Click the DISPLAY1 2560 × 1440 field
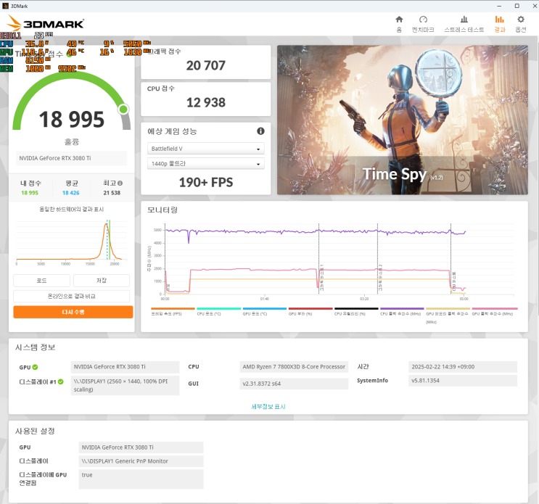The image size is (539, 504). click(x=125, y=386)
